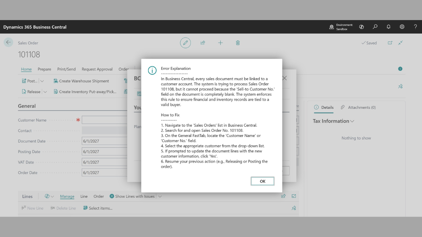Image resolution: width=422 pixels, height=237 pixels.
Task: Go back using the arrow beside Sales Order
Action: 8,42
